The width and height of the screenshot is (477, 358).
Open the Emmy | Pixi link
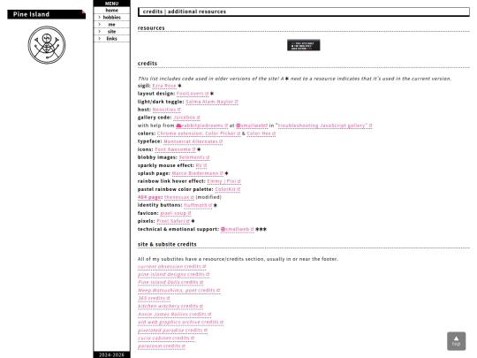pos(223,181)
